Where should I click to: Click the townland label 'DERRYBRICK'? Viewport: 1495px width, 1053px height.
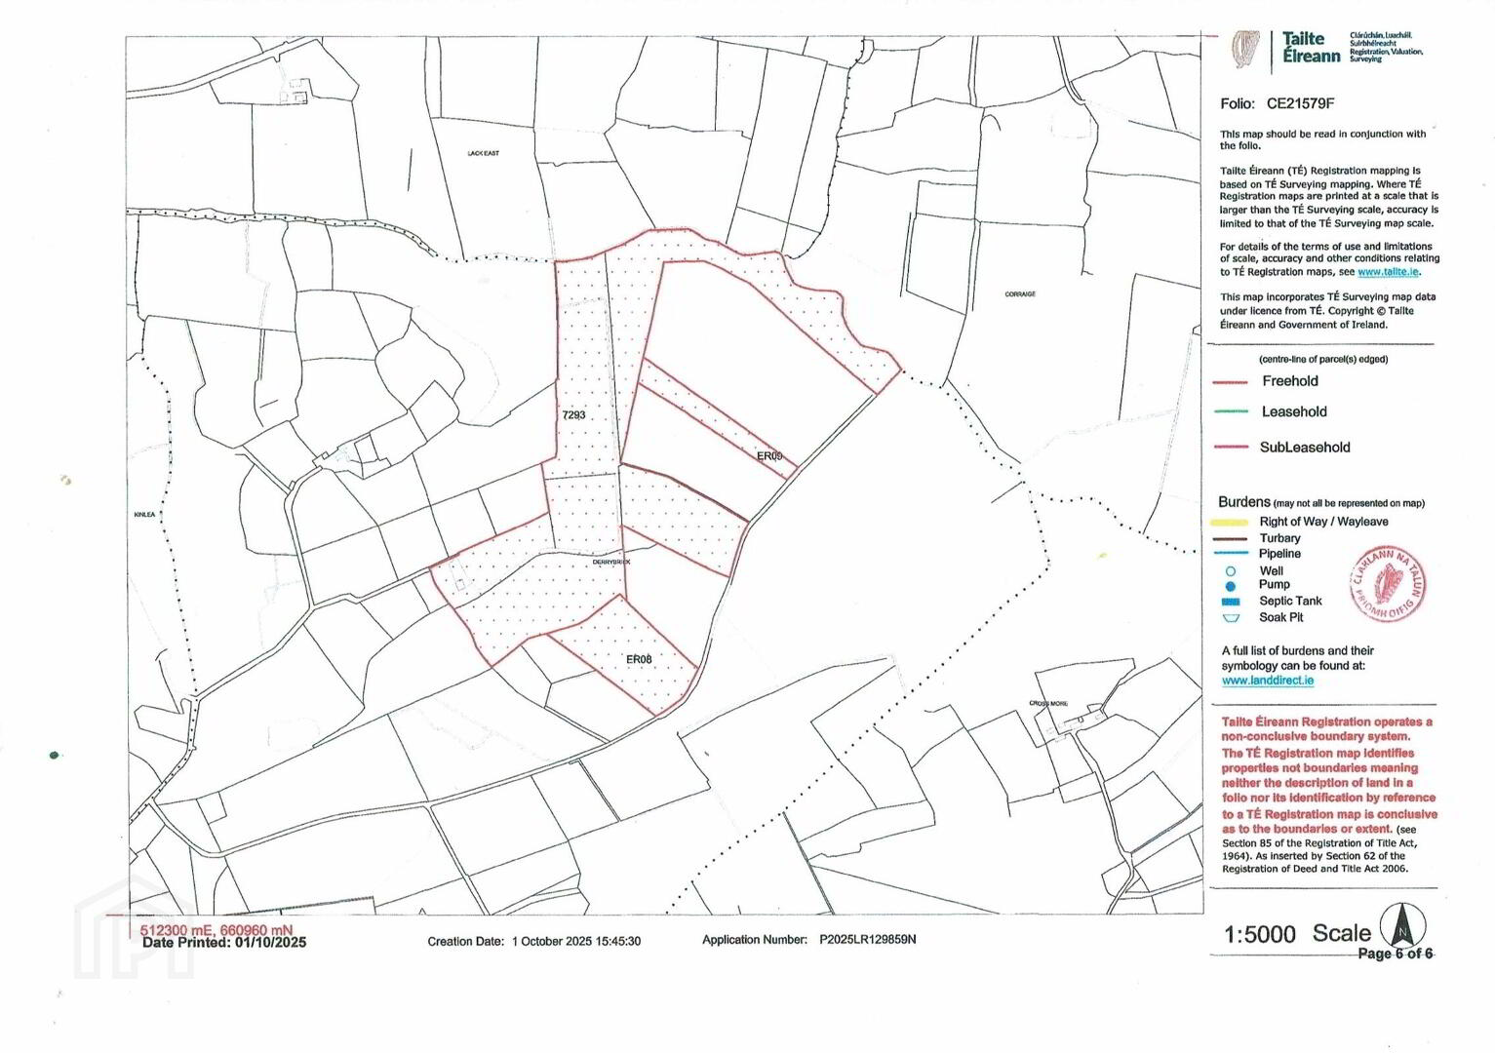[x=611, y=563]
